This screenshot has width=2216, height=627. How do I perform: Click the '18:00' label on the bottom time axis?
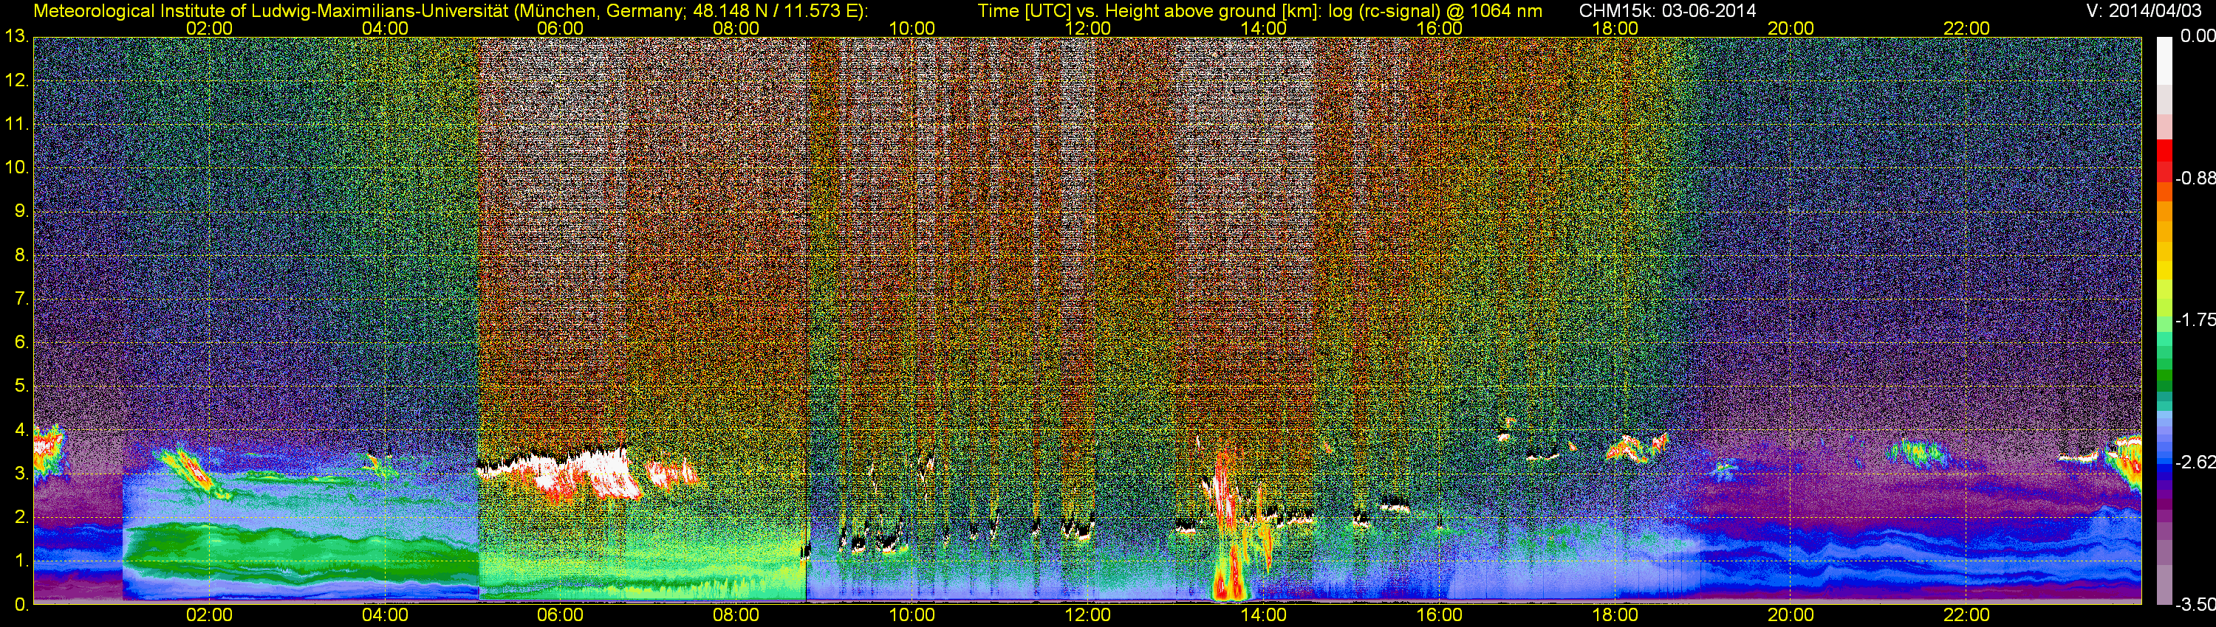coord(1615,615)
